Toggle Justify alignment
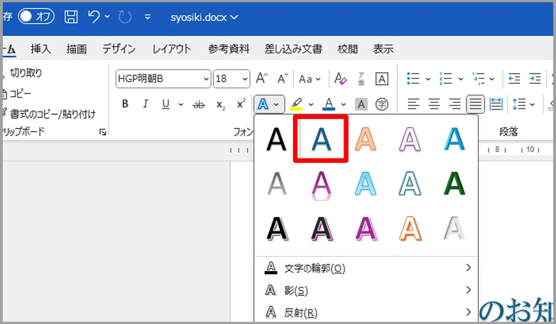This screenshot has width=556, height=324. 475,104
